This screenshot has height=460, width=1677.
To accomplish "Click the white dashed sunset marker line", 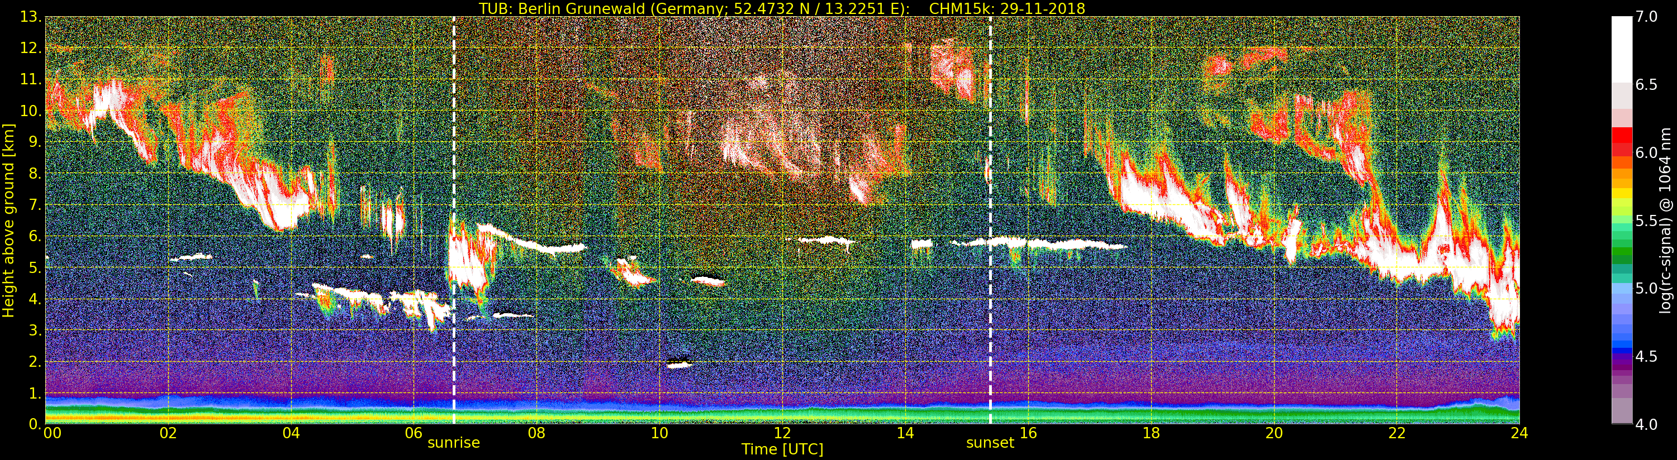I will coord(990,220).
